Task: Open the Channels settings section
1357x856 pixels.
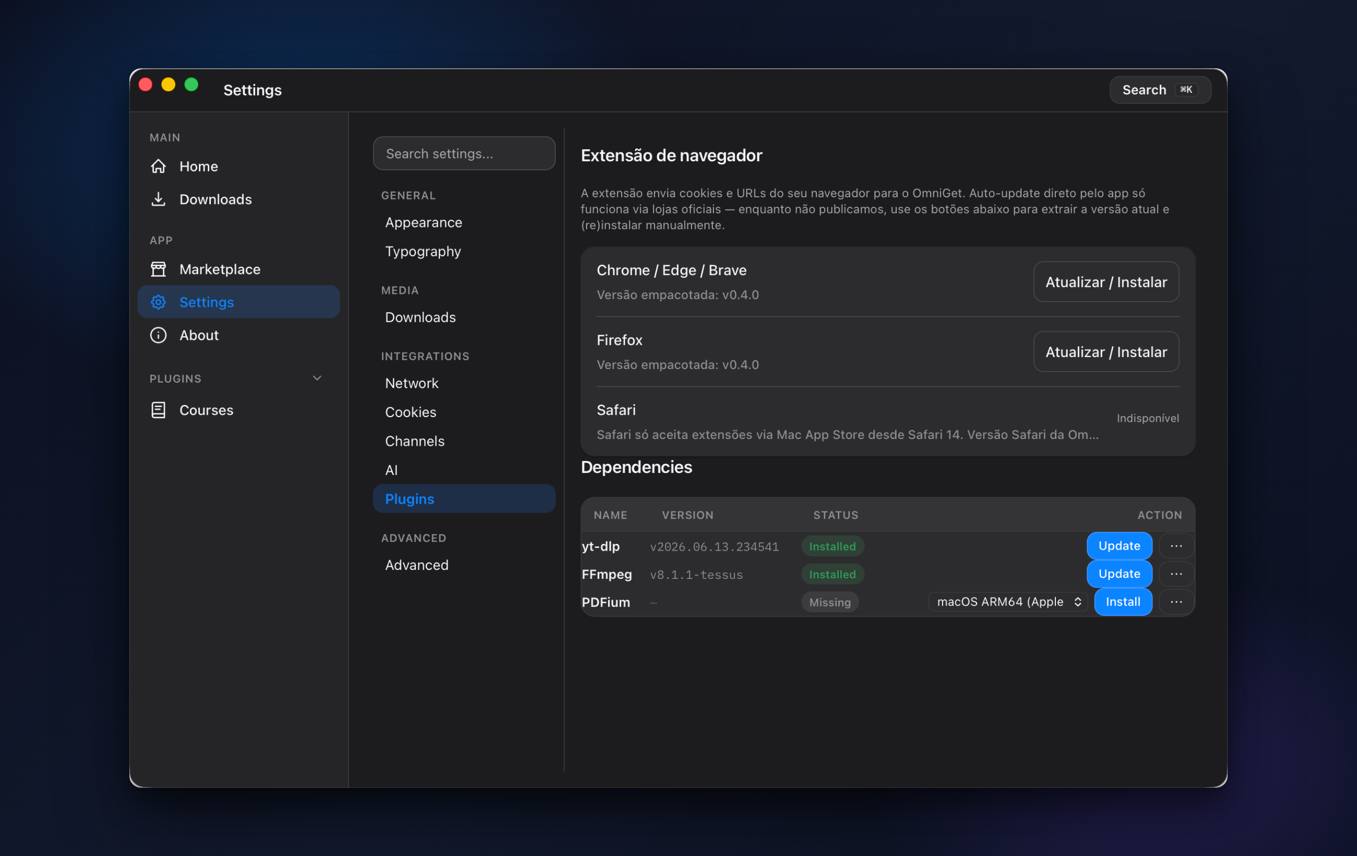Action: click(x=465, y=441)
